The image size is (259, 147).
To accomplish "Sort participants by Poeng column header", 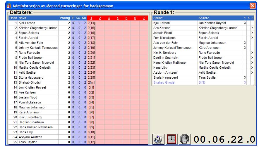I will point(65,18).
